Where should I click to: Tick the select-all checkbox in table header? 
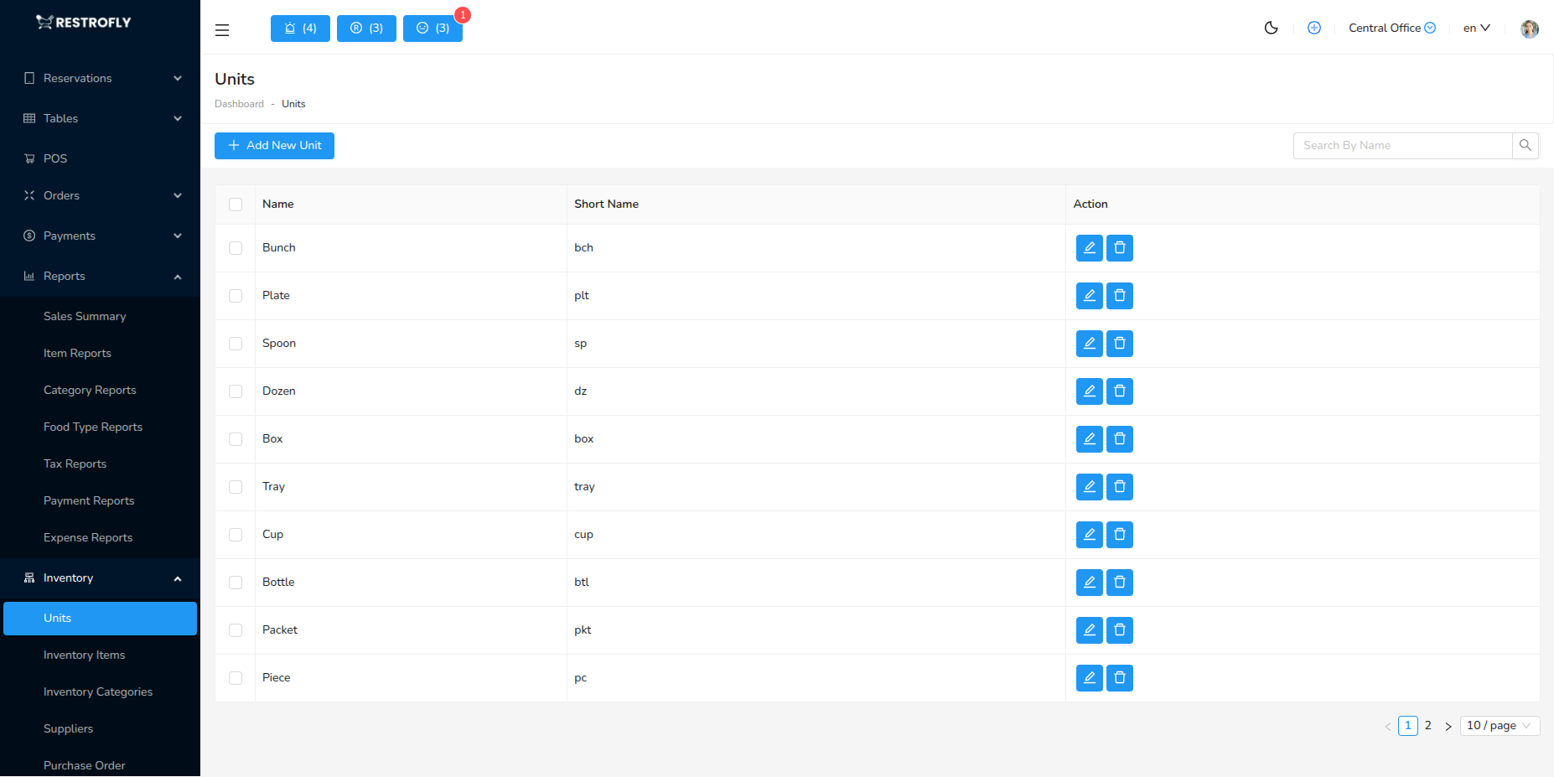(x=236, y=204)
